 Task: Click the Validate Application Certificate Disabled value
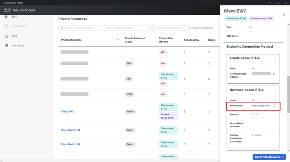coord(257,135)
